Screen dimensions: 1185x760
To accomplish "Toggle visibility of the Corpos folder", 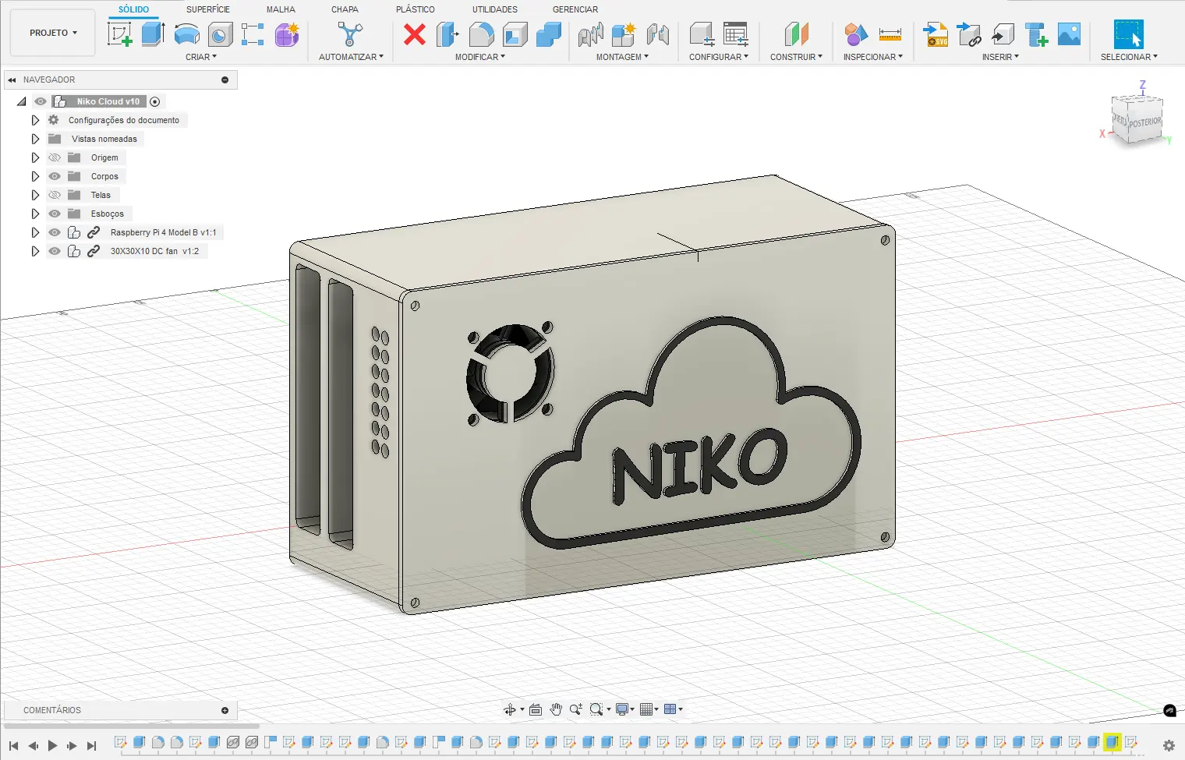I will [55, 176].
